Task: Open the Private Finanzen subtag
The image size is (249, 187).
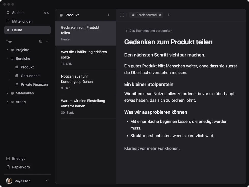Action: (34, 84)
